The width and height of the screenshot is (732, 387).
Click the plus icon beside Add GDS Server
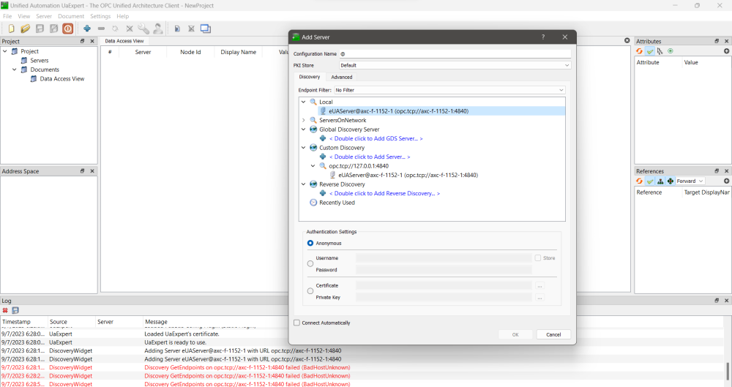coord(323,138)
